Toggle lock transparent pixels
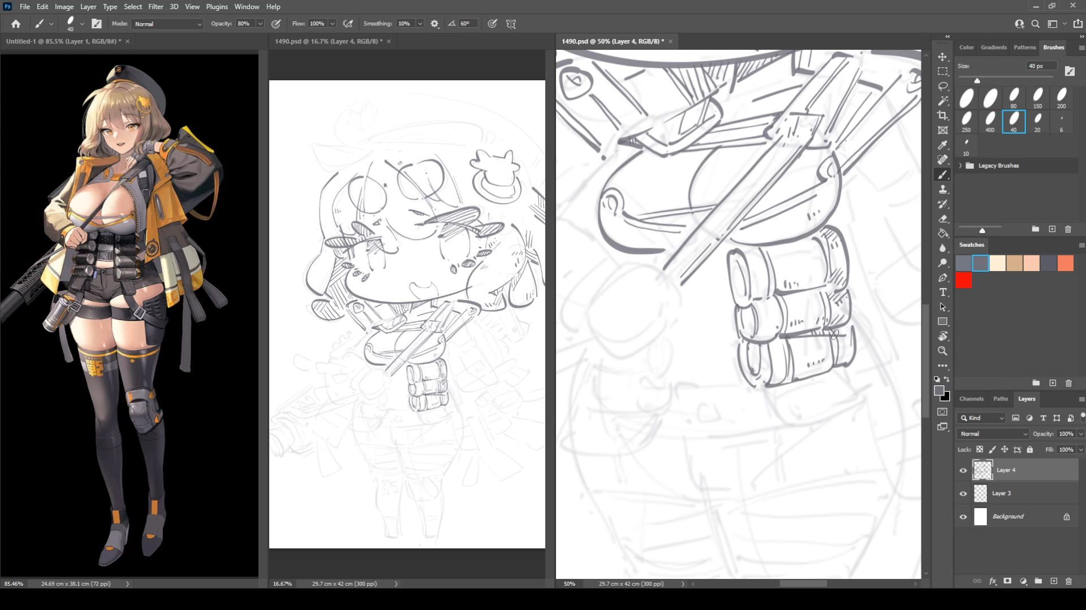This screenshot has height=610, width=1086. [x=980, y=450]
